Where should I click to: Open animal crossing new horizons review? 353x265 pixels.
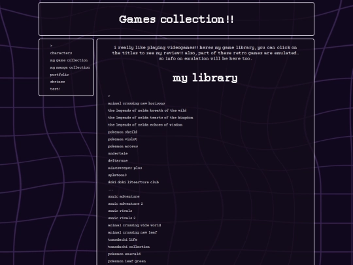click(x=137, y=103)
